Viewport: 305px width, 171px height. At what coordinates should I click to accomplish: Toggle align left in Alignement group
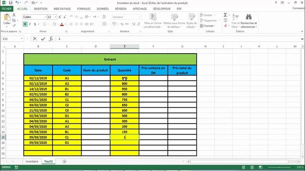[71, 24]
